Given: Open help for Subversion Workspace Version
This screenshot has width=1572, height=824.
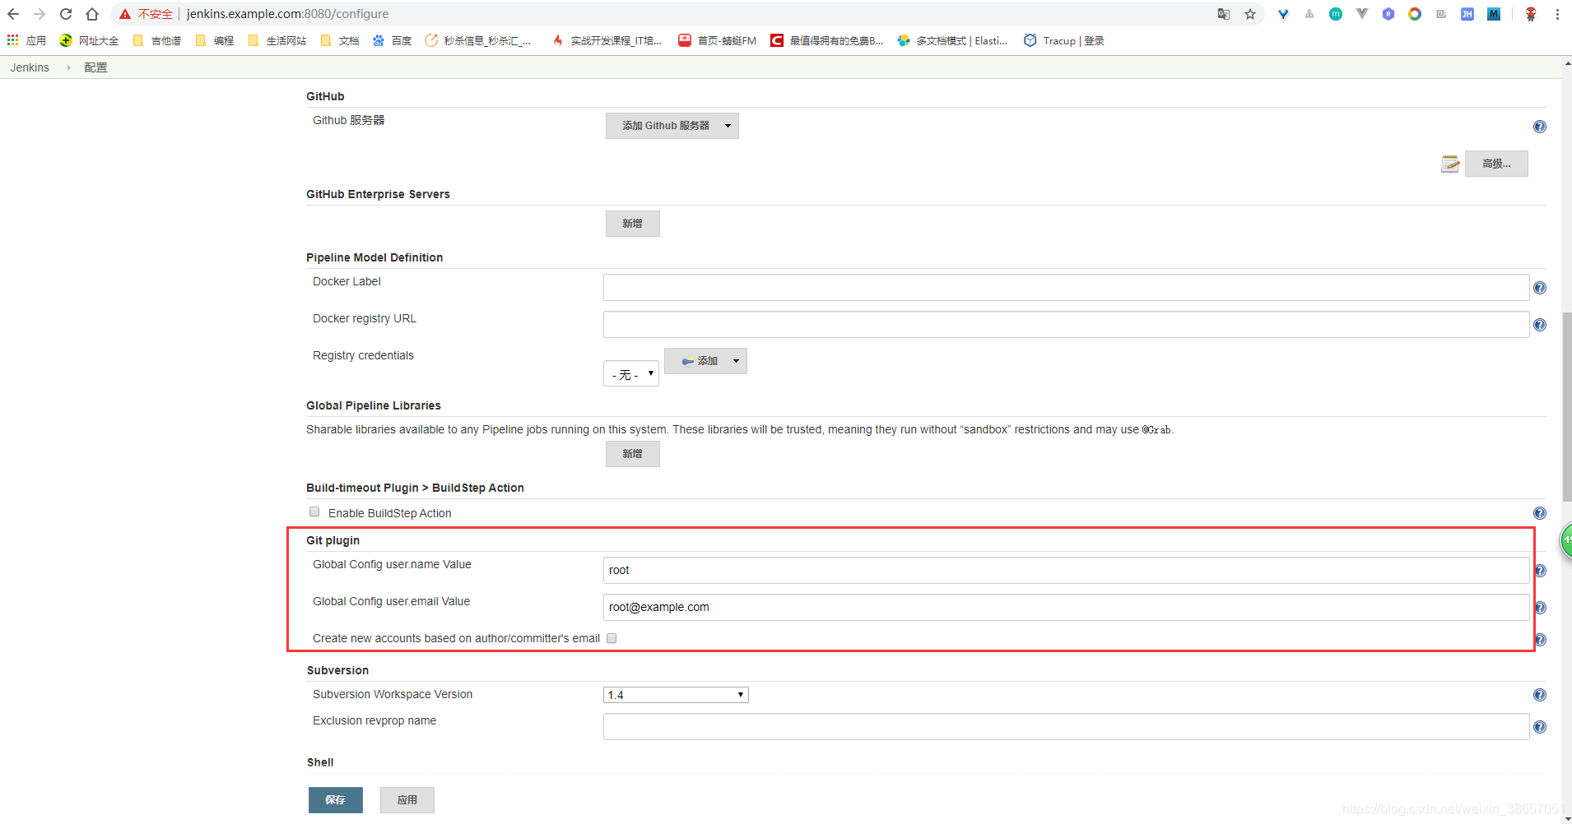Looking at the screenshot, I should [1540, 695].
